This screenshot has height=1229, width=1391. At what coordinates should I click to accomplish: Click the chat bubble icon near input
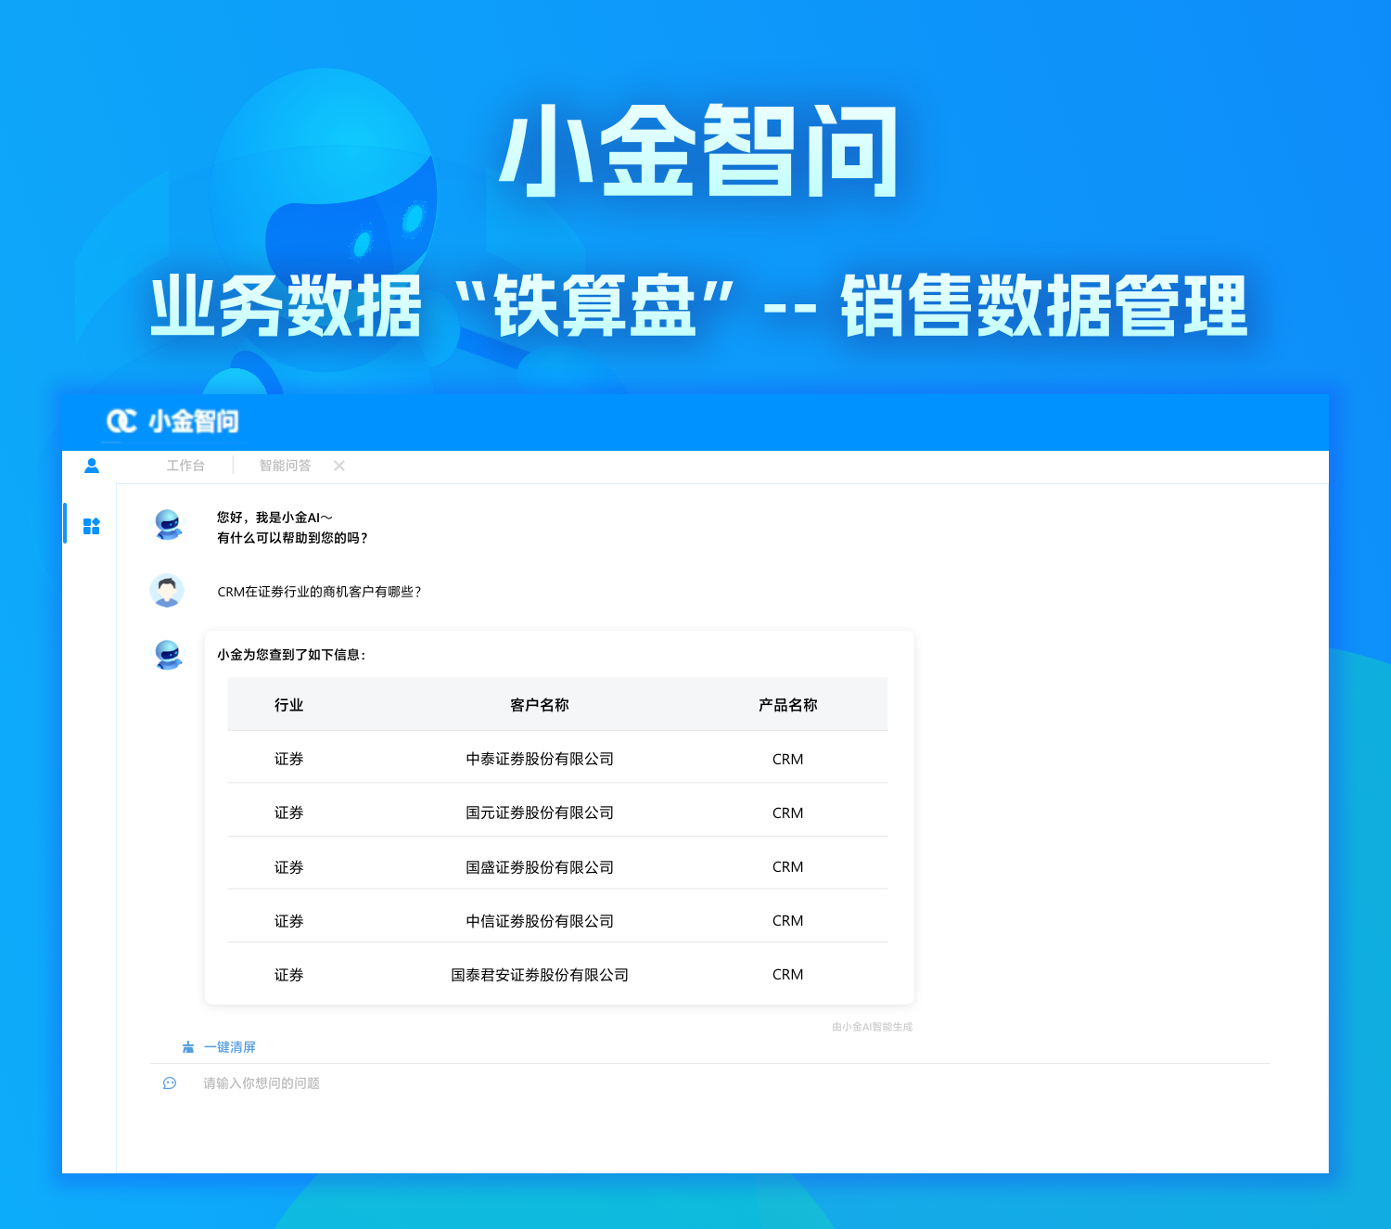[170, 1083]
